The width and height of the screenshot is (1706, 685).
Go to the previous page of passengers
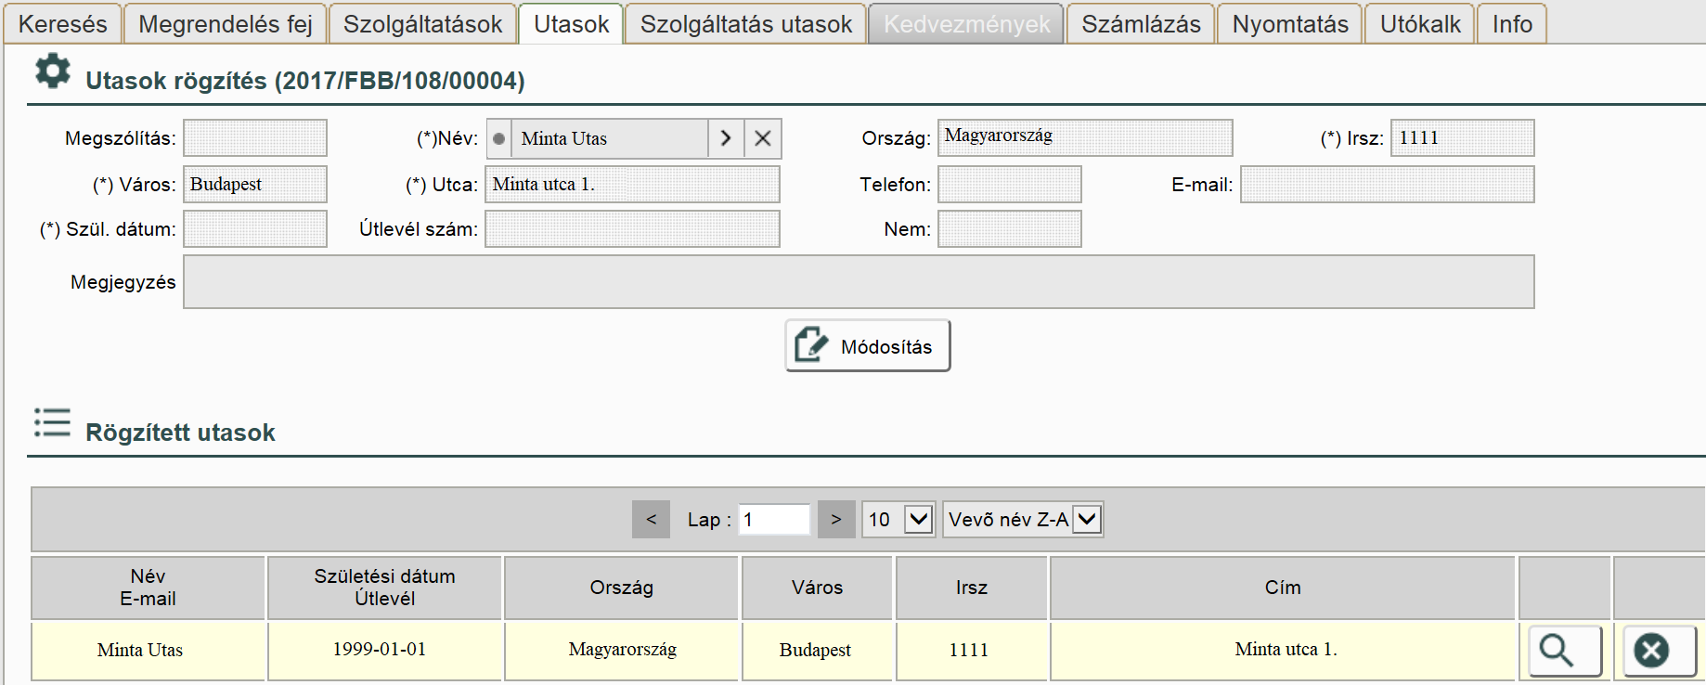click(x=651, y=520)
